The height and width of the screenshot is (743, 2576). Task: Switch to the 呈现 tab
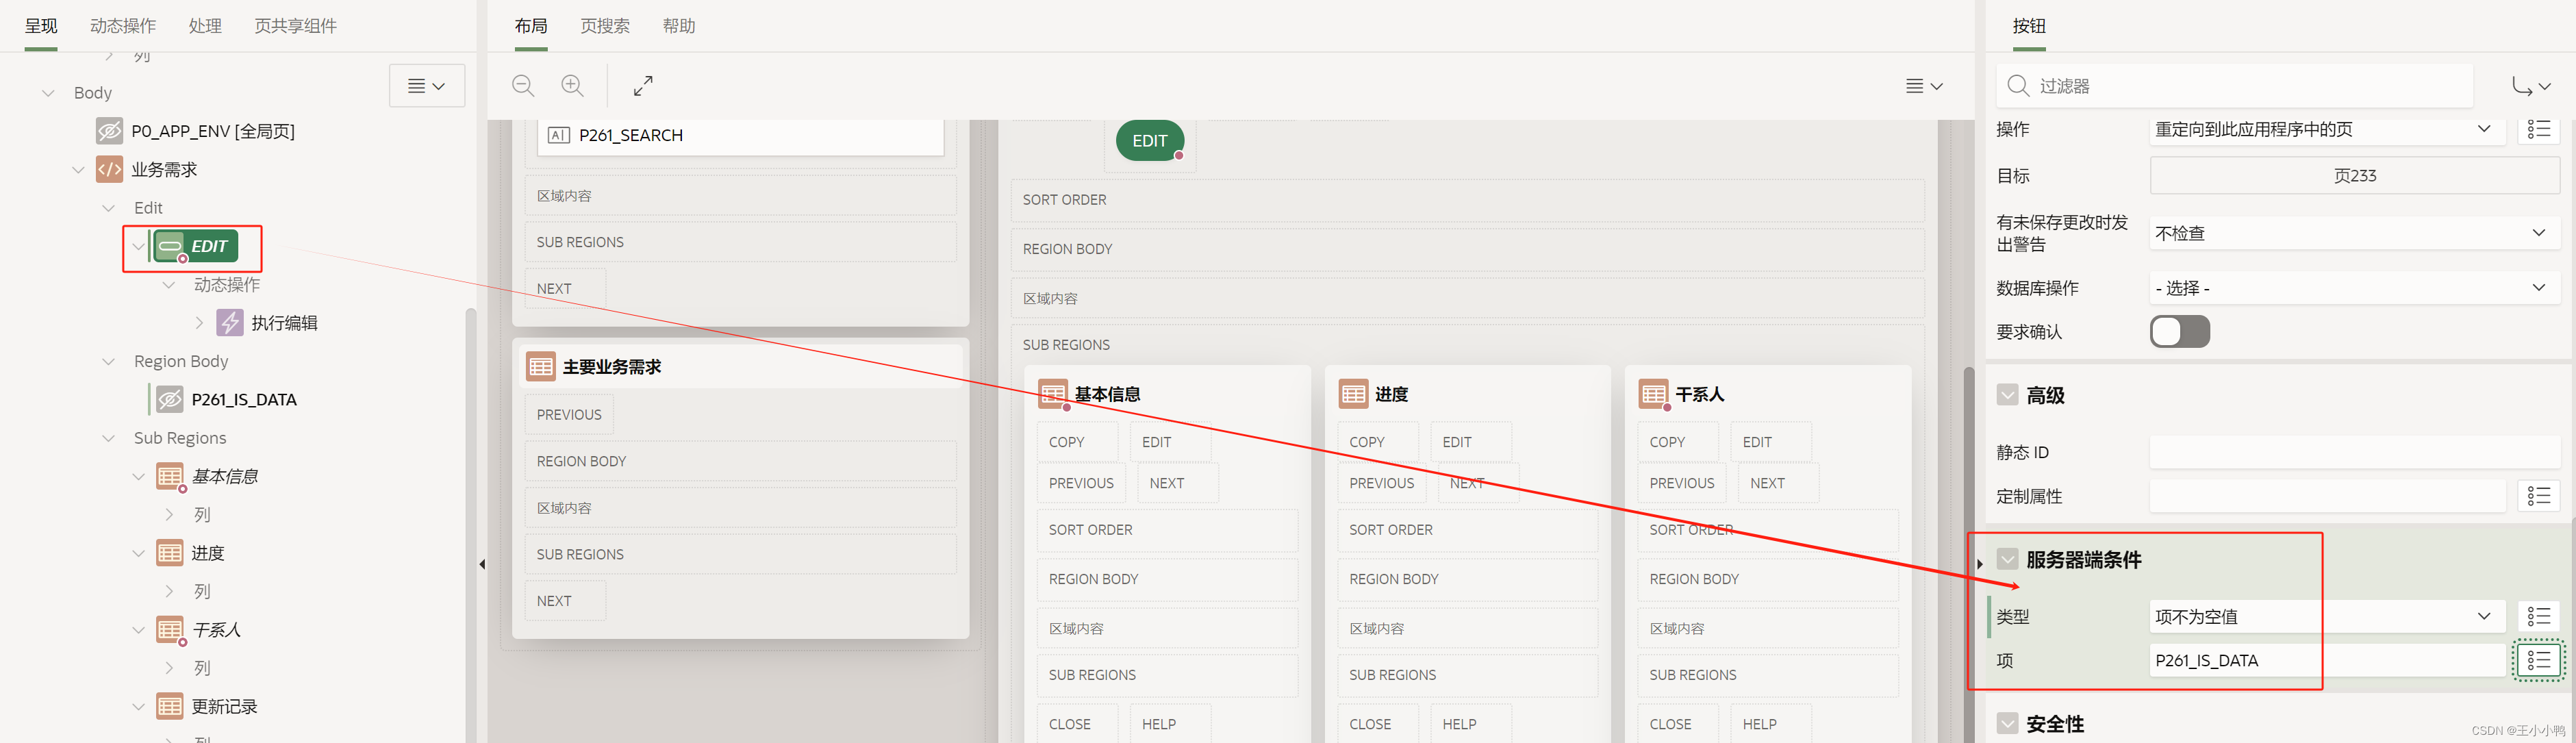point(41,26)
